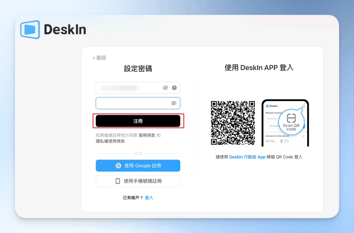The image size is (354, 233).
Task: Click the QR code image
Action: point(233,123)
